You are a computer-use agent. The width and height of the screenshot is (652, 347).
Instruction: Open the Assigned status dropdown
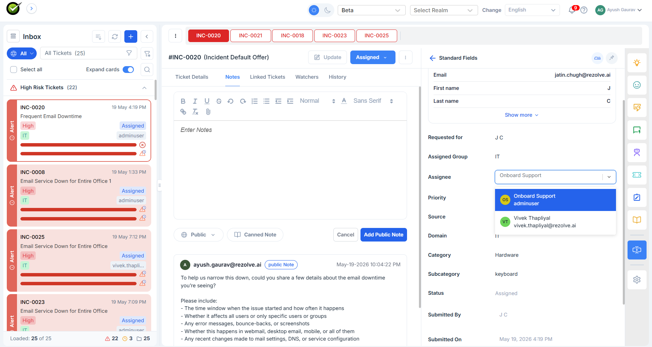[x=373, y=57]
